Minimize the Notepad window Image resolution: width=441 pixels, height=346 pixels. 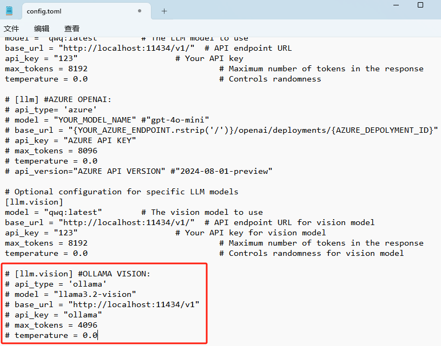click(396, 5)
